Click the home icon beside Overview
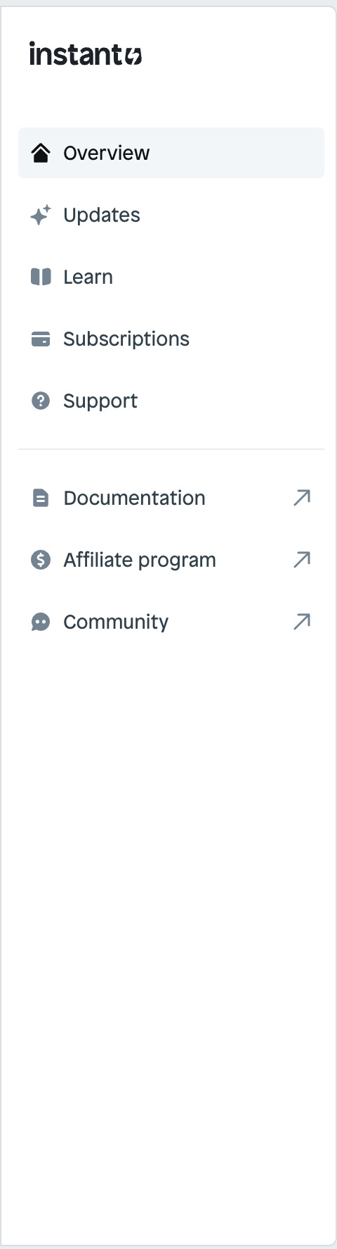 tap(41, 153)
